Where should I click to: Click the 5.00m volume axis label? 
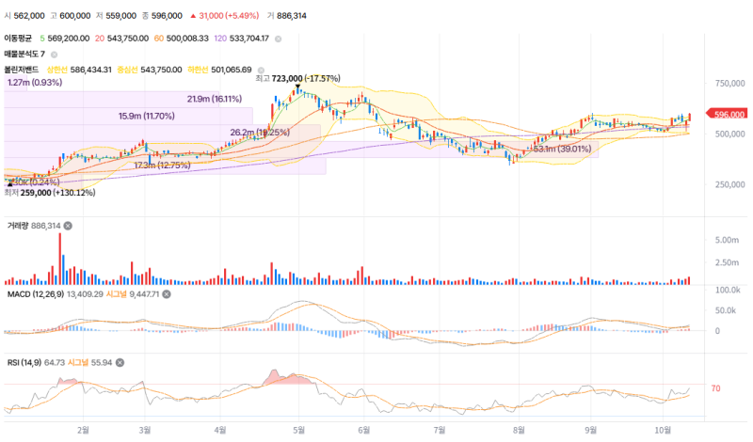pos(727,240)
